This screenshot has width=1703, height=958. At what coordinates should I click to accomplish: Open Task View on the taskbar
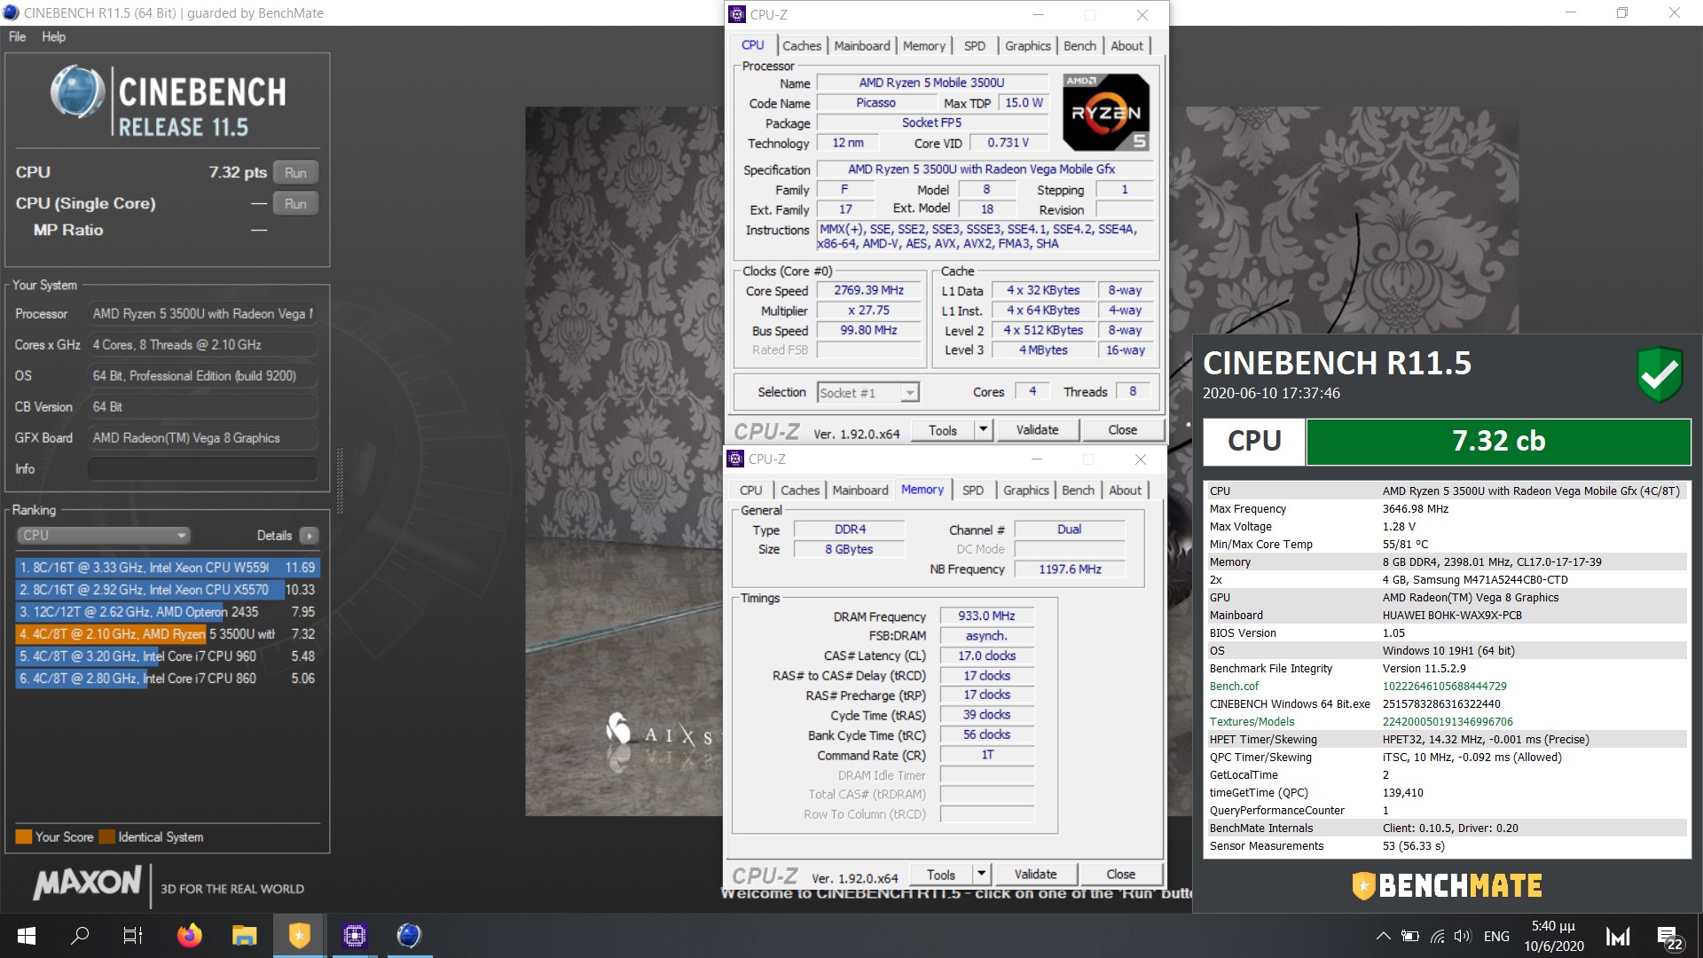pyautogui.click(x=133, y=936)
